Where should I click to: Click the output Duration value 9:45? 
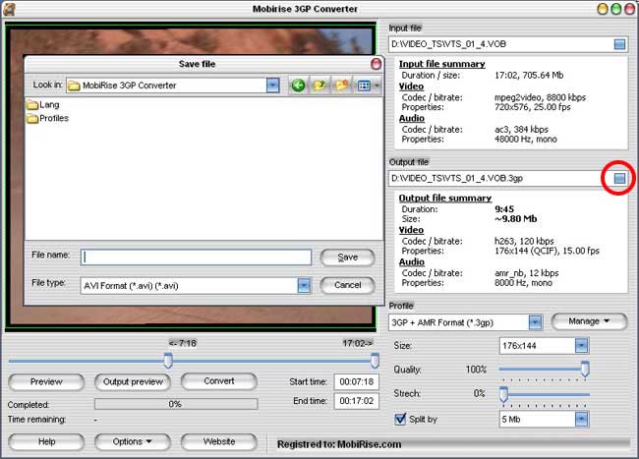504,209
